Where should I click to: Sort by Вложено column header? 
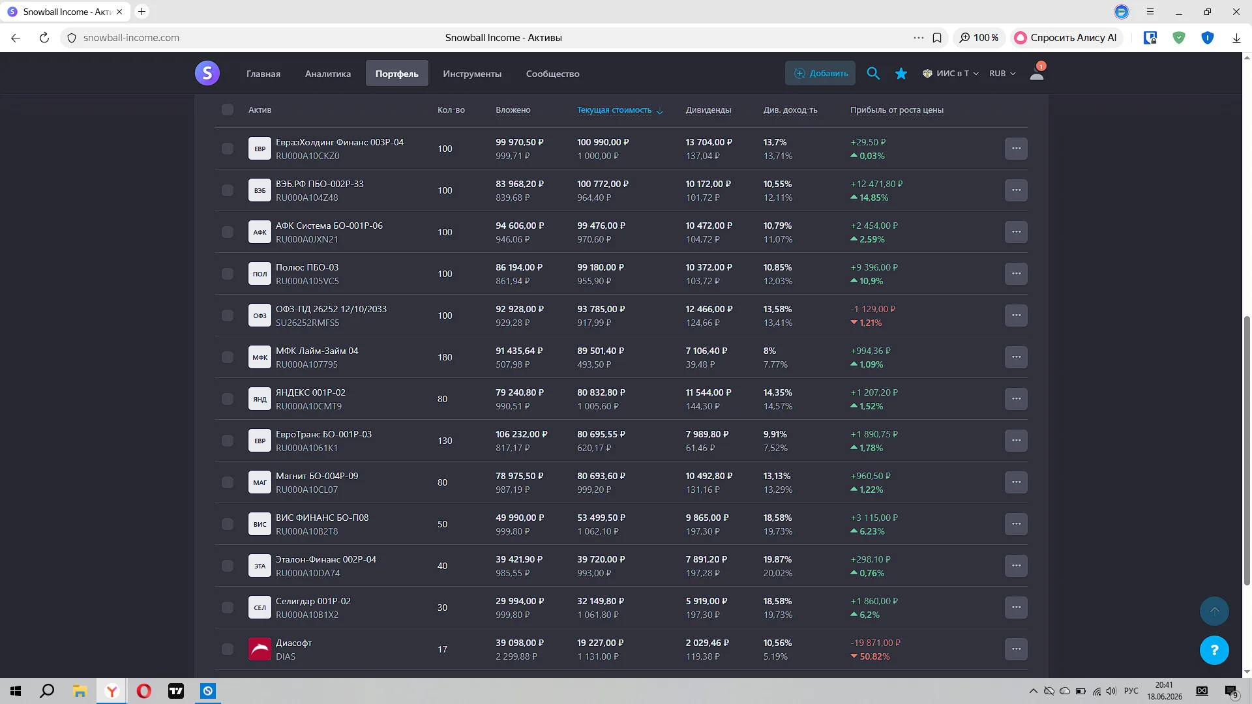pyautogui.click(x=513, y=110)
